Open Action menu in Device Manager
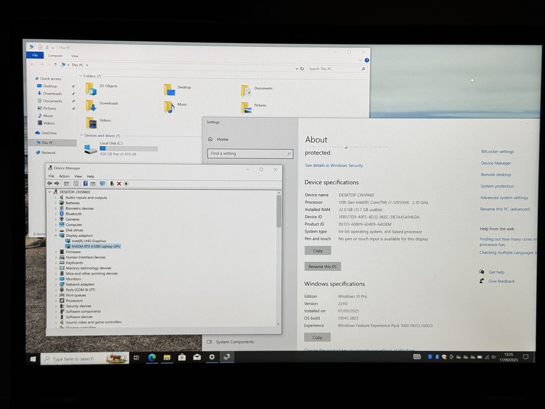The image size is (545, 409). pyautogui.click(x=64, y=176)
